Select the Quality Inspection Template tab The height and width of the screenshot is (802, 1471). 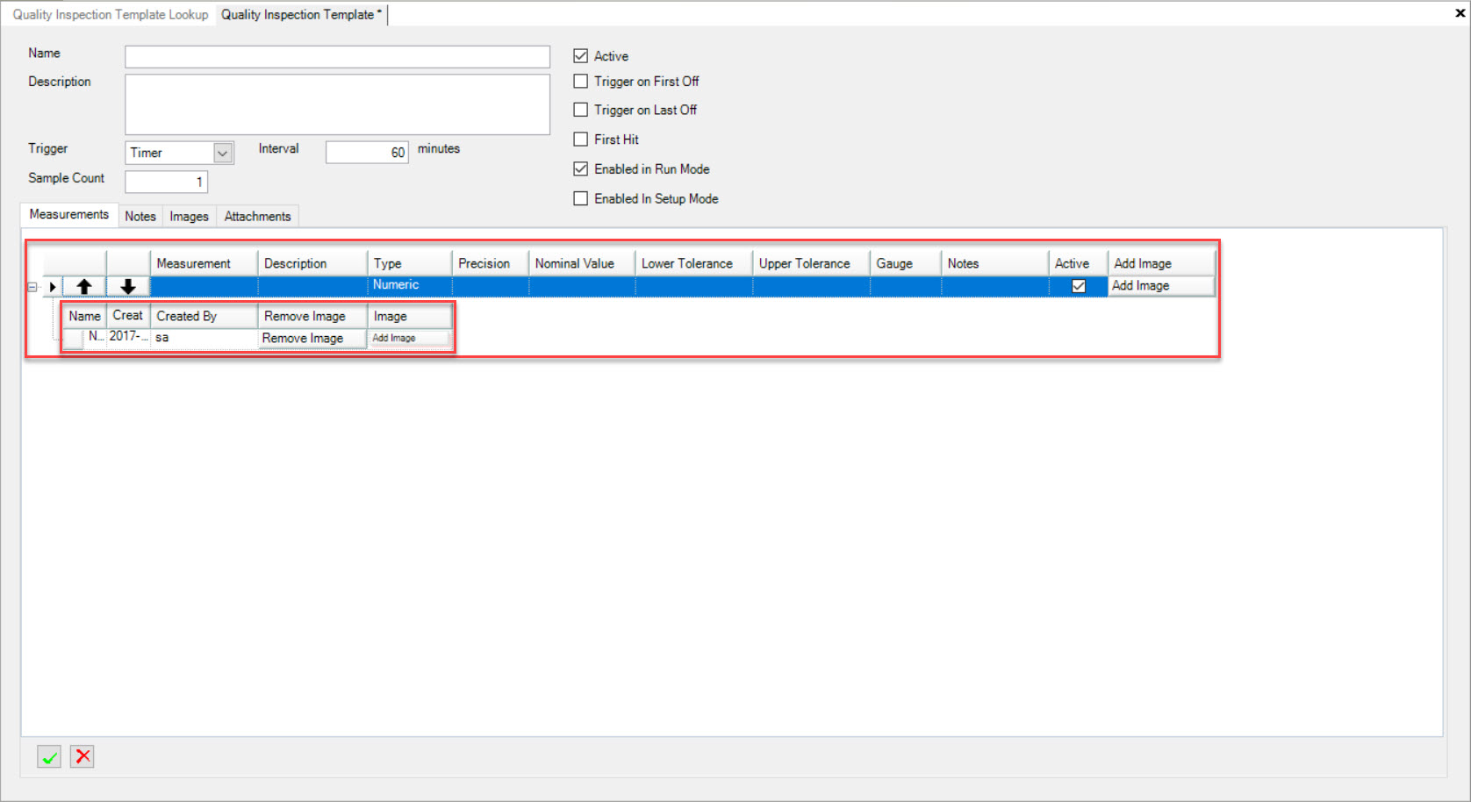301,15
